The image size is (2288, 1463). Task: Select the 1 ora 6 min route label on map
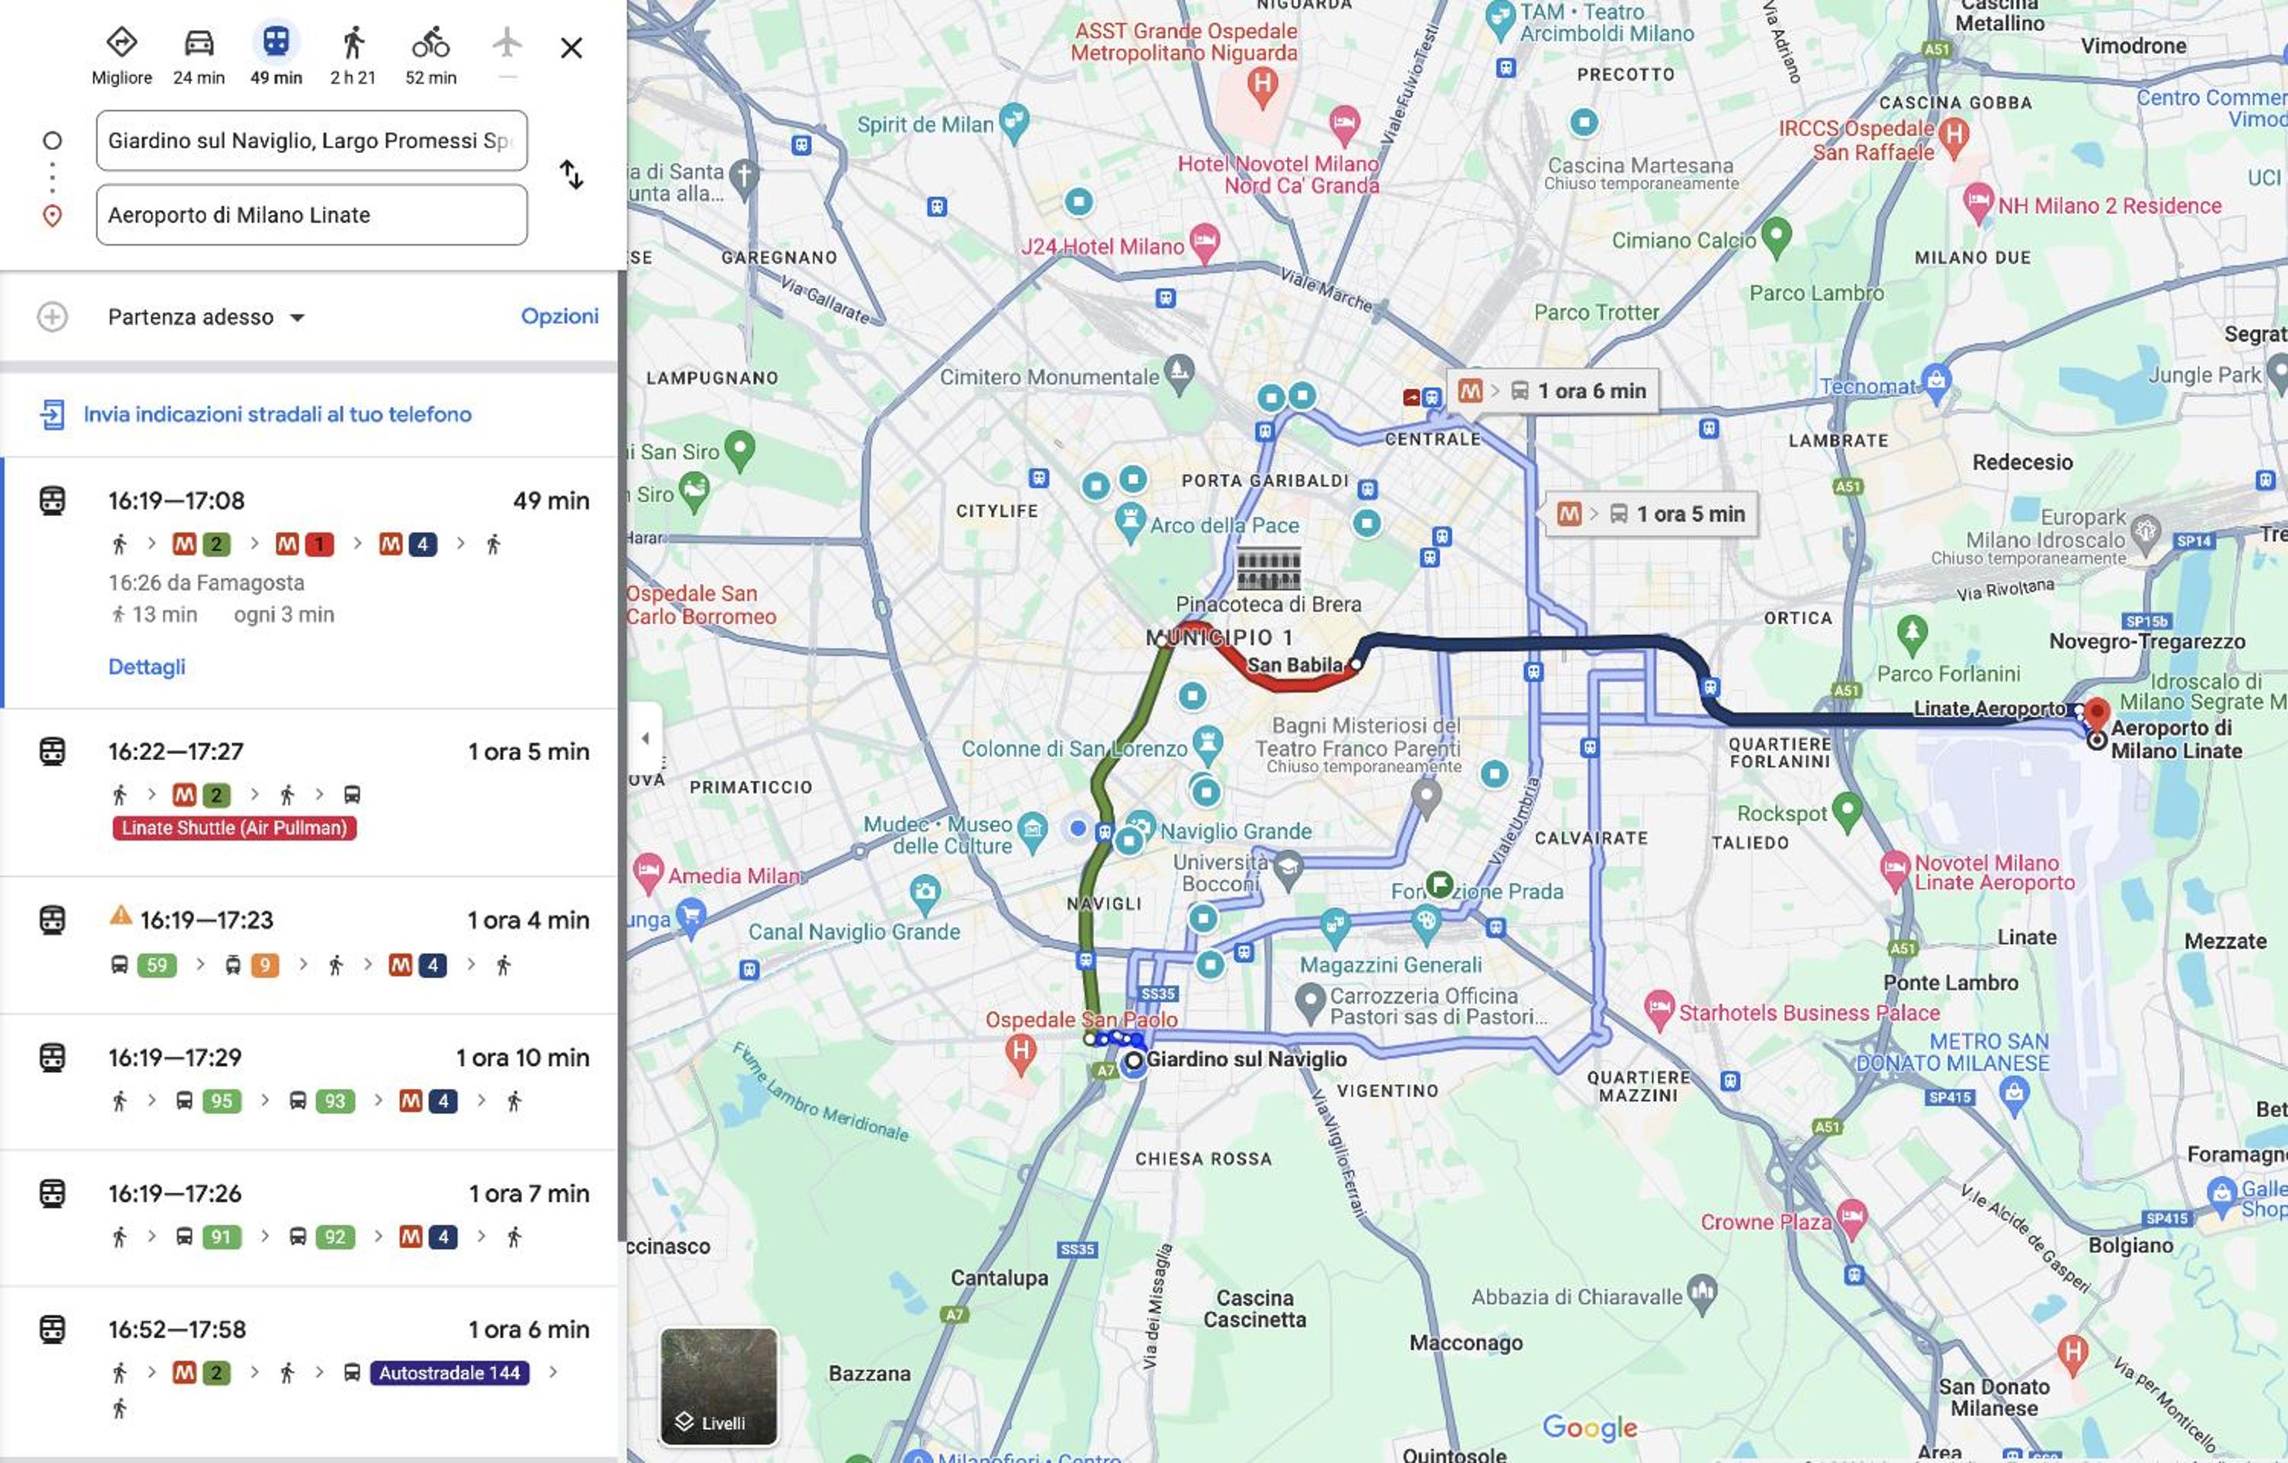point(1553,392)
